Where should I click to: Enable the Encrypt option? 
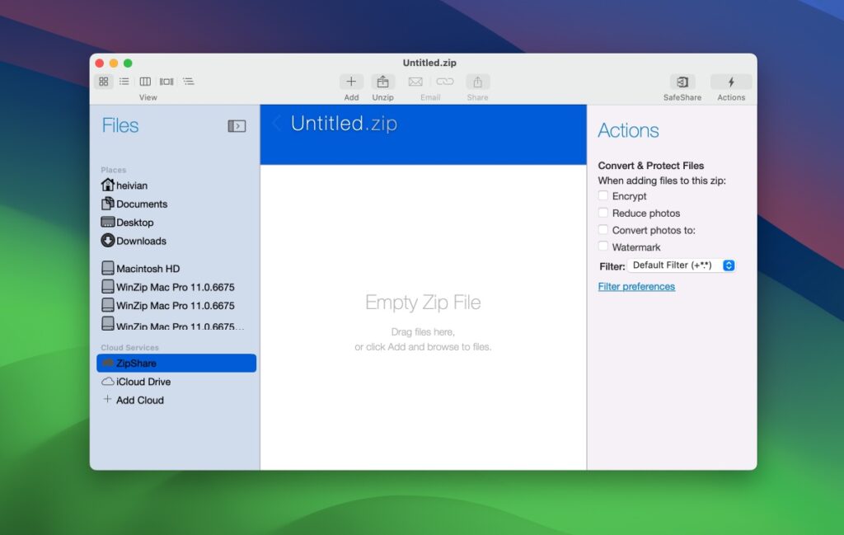pos(603,196)
